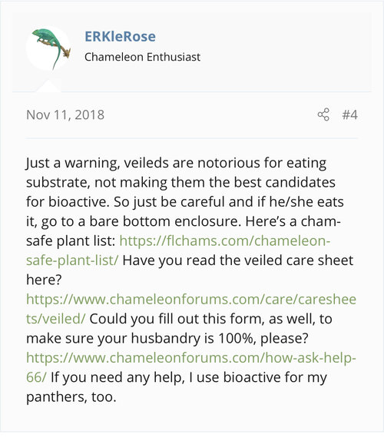Click the text 'make sure your husbandry is 100%'
This screenshot has width=384, height=441.
(x=140, y=338)
